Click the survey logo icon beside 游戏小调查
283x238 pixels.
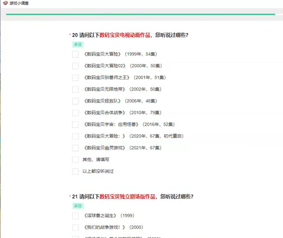click(6, 3)
